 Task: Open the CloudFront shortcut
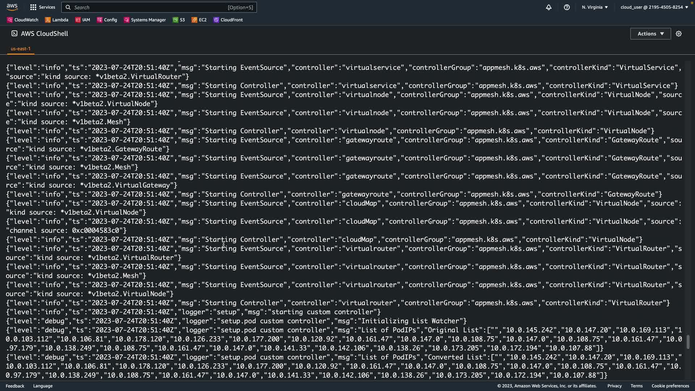tap(228, 20)
